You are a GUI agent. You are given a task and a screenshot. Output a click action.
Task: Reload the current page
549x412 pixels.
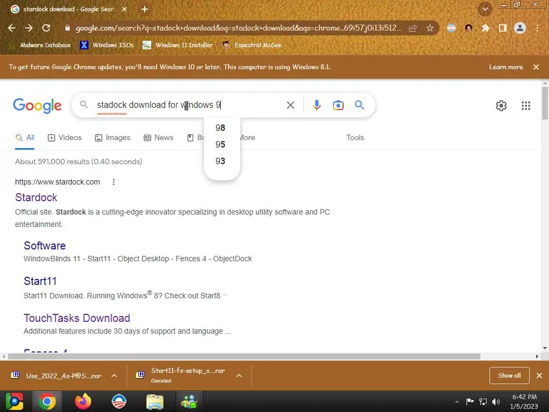pos(46,28)
